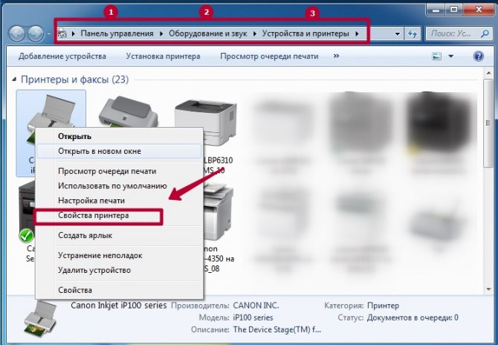The width and height of the screenshot is (498, 345).
Task: Click the Canon iP100 printer icon in details pane
Action: 40,320
